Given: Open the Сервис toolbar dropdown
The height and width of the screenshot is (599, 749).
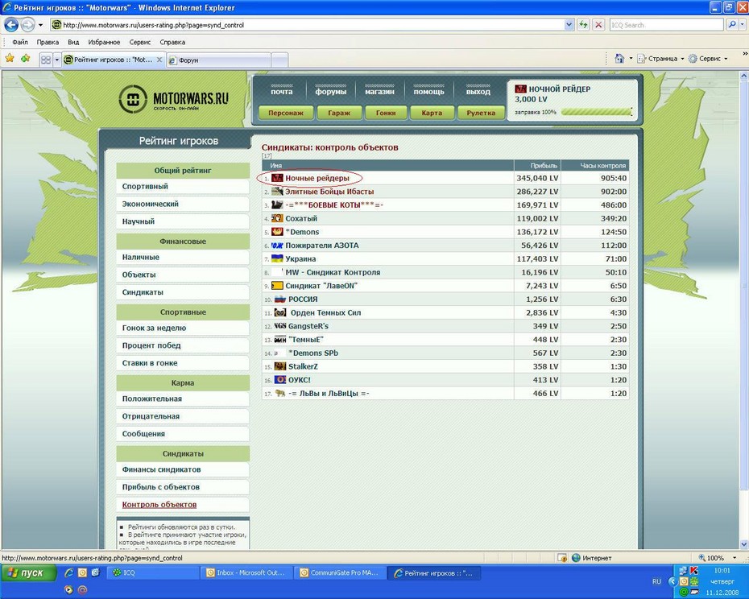Looking at the screenshot, I should point(709,59).
